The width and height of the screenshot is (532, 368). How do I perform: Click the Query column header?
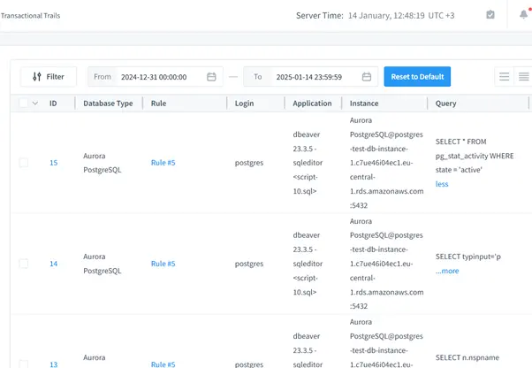tap(445, 103)
